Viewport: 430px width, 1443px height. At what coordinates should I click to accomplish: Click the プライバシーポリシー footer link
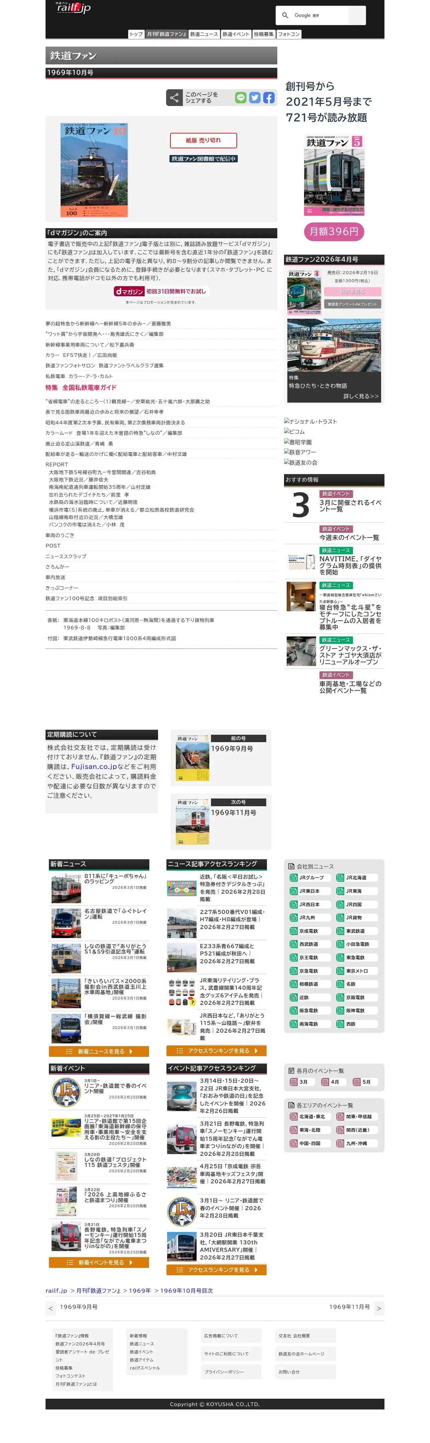click(x=224, y=1372)
